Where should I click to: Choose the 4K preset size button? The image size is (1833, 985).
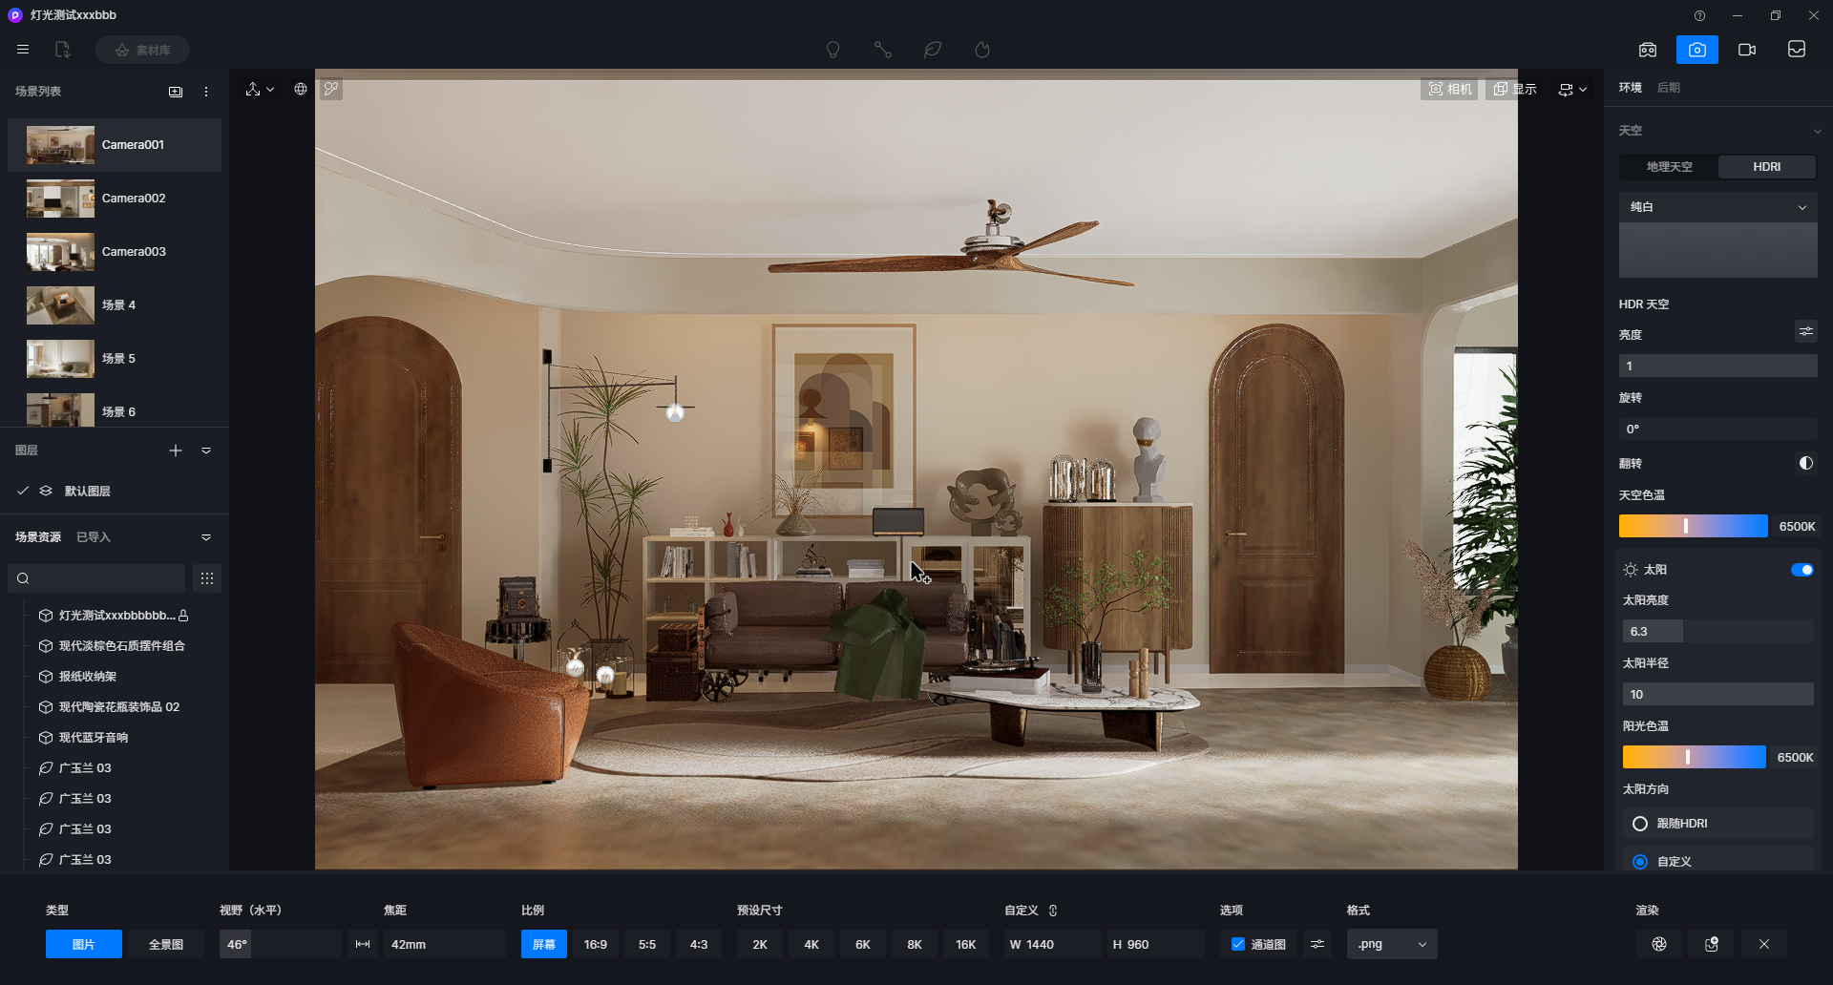[811, 944]
